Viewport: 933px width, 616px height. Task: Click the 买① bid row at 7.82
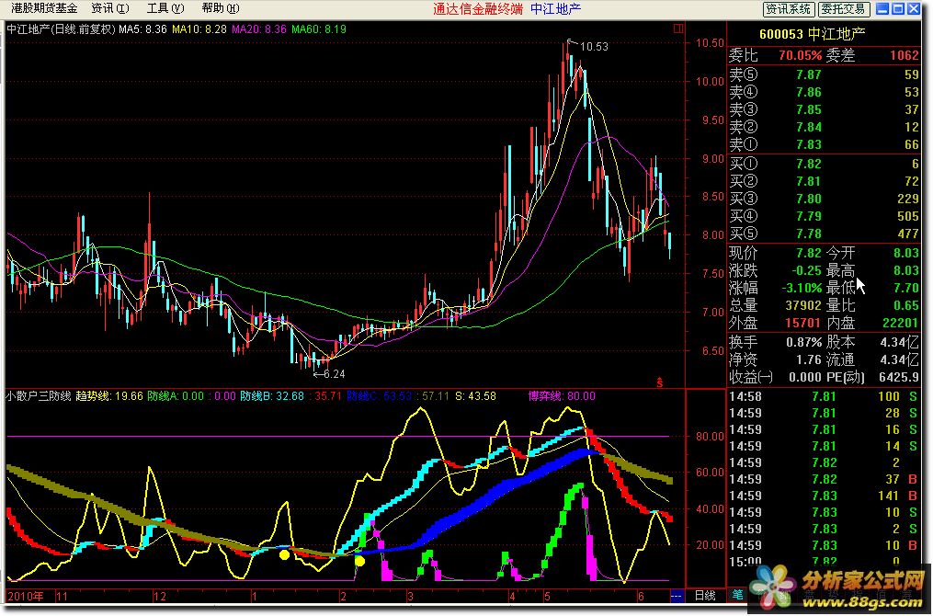click(825, 164)
